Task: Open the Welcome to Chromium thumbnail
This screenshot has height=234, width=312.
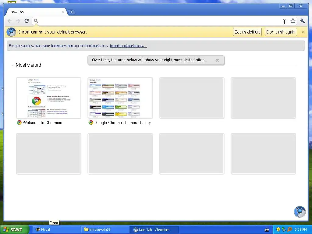Action: pos(48,98)
